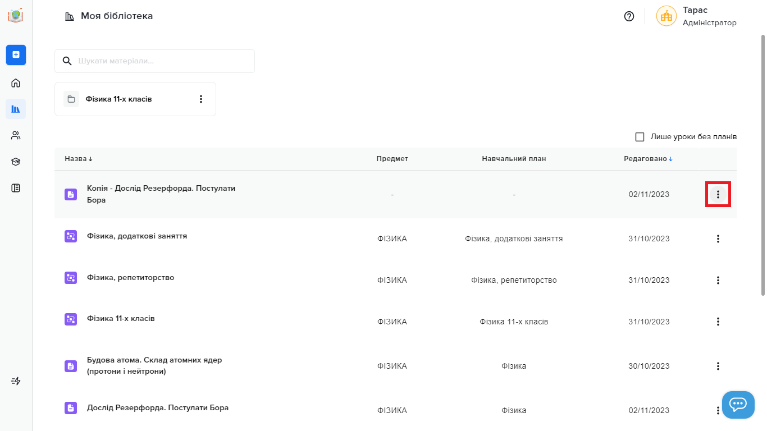Click the Шукати матеріали search field
This screenshot has width=767, height=431.
point(154,61)
